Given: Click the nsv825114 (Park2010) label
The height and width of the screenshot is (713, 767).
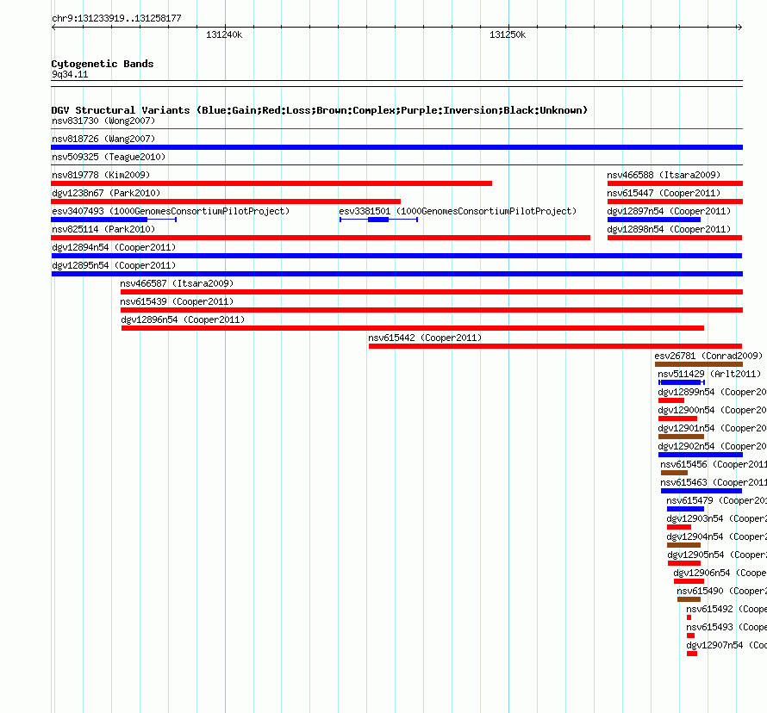Looking at the screenshot, I should [103, 229].
